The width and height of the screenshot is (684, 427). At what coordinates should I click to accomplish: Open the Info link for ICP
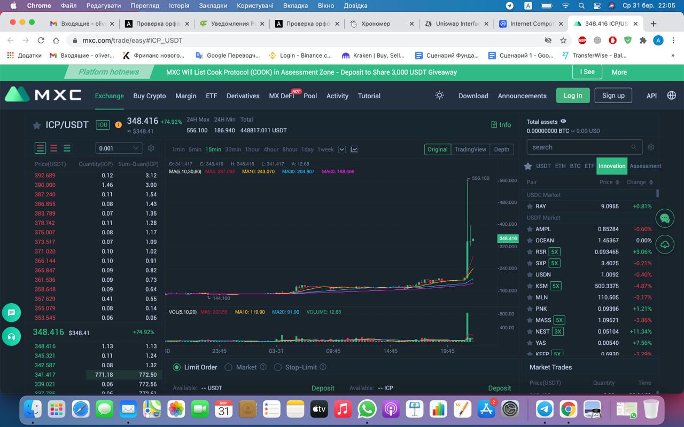tap(501, 125)
